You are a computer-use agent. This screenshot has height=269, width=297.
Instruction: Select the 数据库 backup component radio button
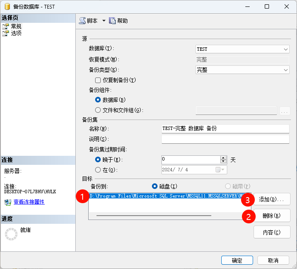coord(98,99)
